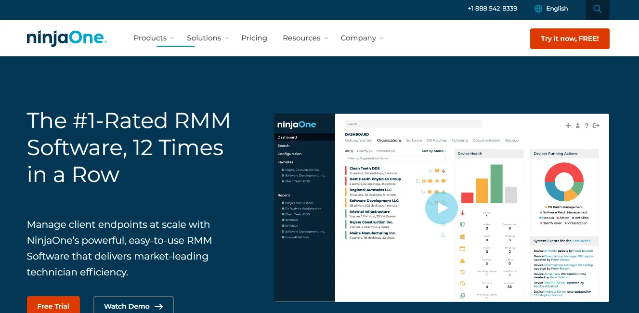Click the green shield antivirus icon in Device Health
The width and height of the screenshot is (639, 313).
[462, 225]
